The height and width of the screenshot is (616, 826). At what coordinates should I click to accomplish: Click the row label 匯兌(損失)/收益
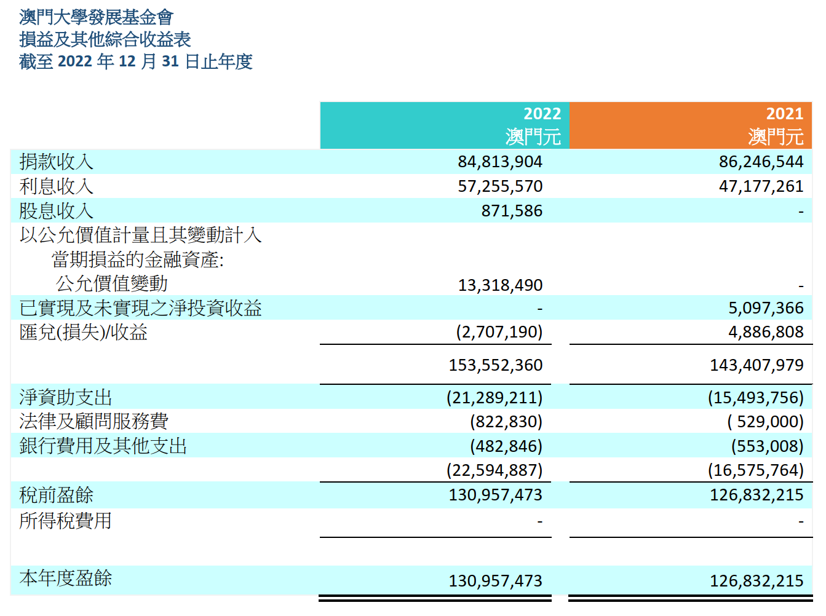[84, 333]
